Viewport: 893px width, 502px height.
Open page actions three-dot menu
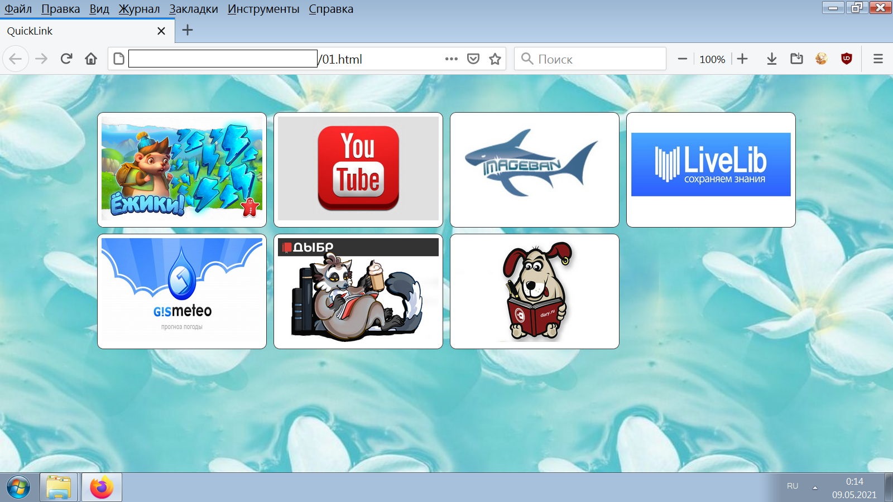452,59
